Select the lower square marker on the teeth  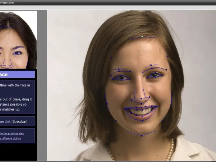point(148,114)
